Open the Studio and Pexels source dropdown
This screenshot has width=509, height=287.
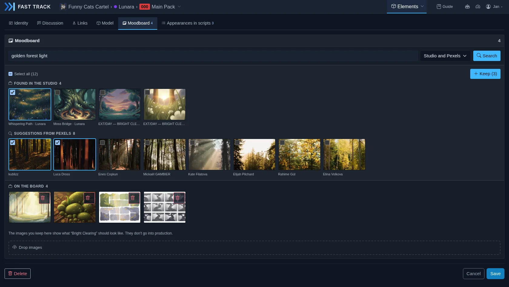[x=445, y=56]
